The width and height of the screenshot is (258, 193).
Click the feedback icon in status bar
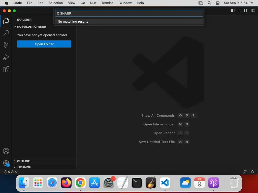click(245, 172)
